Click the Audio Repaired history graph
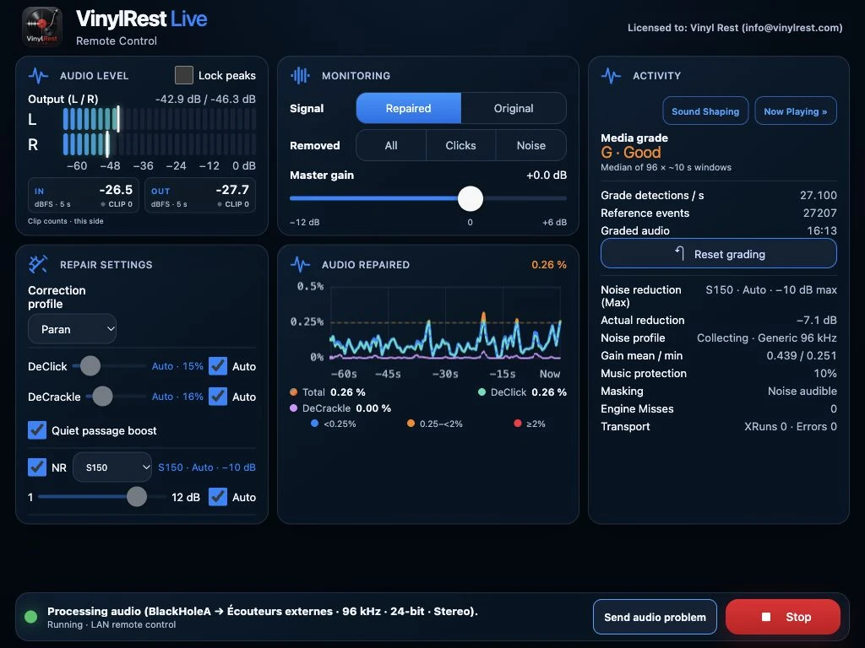 click(446, 322)
